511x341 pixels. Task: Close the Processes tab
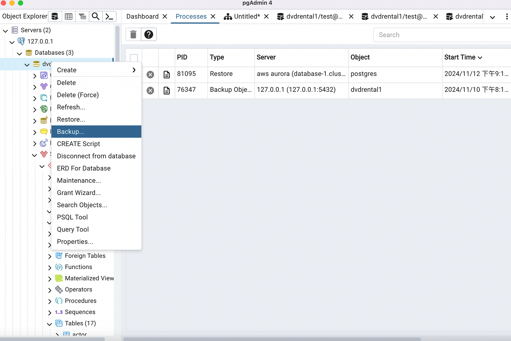[213, 16]
